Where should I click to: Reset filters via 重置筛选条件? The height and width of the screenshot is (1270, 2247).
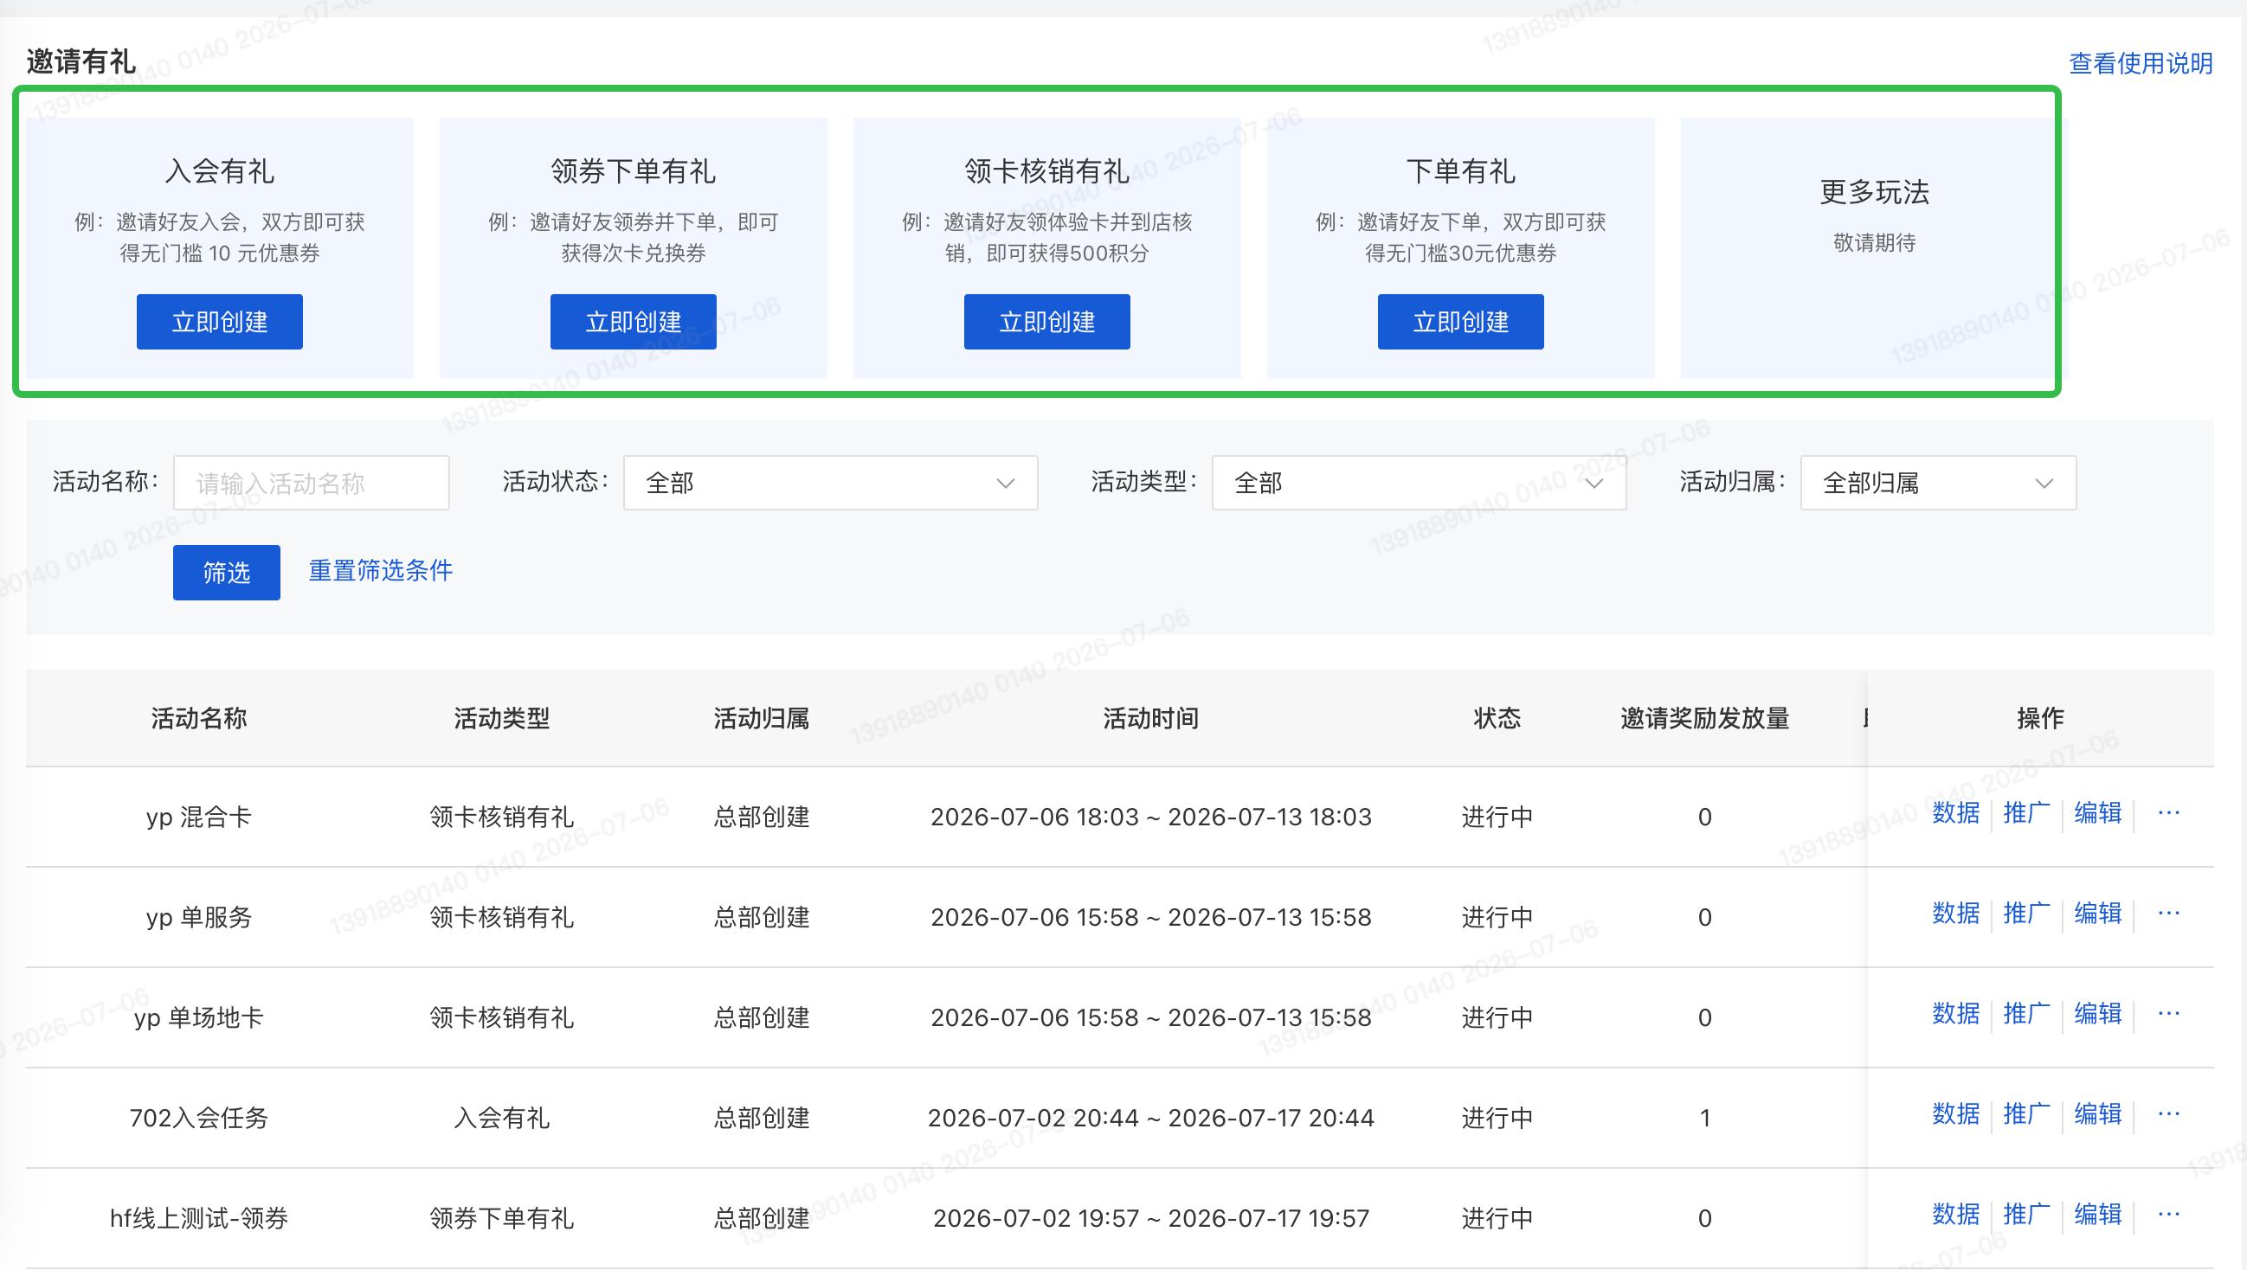tap(381, 570)
